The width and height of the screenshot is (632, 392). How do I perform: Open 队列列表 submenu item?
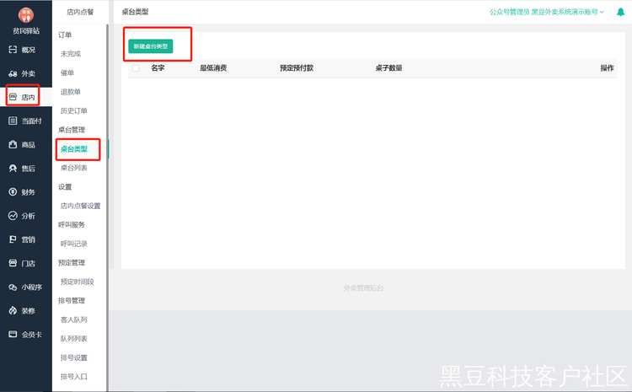pyautogui.click(x=74, y=338)
